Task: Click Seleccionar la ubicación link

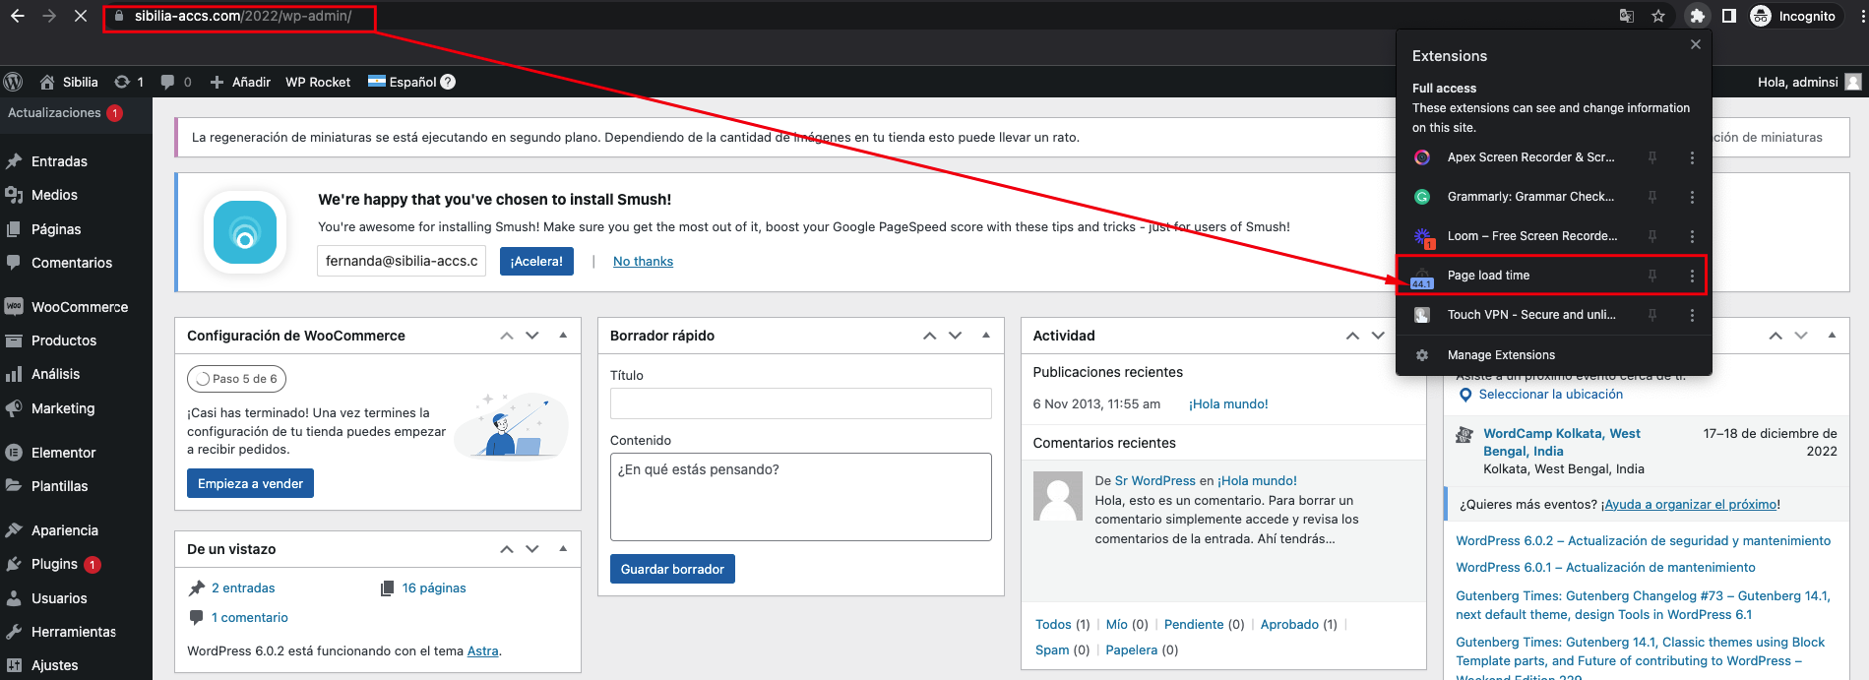Action: (1550, 394)
